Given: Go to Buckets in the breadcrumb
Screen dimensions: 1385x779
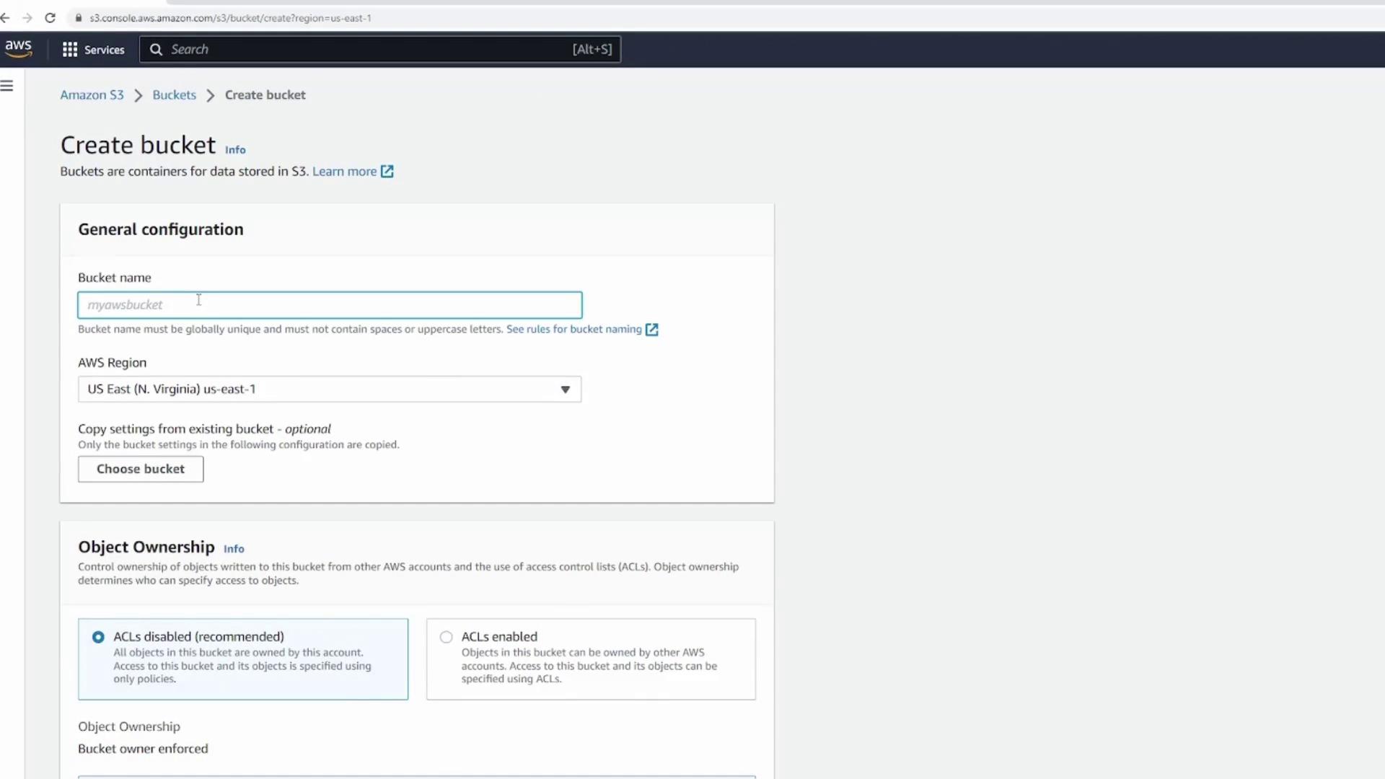Looking at the screenshot, I should pyautogui.click(x=174, y=95).
